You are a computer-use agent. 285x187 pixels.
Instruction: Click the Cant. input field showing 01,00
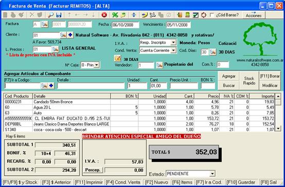click(158, 86)
